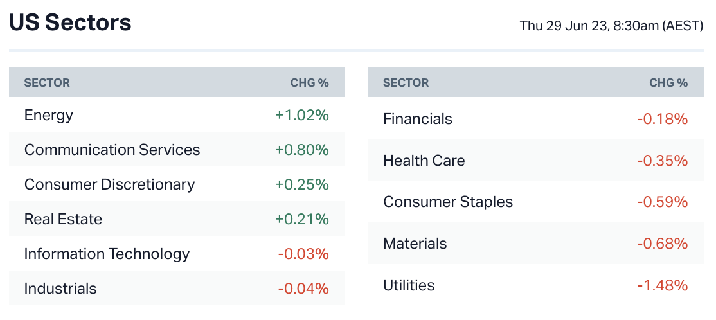
Task: Click Utilities' -1.48% change value
Action: [662, 285]
